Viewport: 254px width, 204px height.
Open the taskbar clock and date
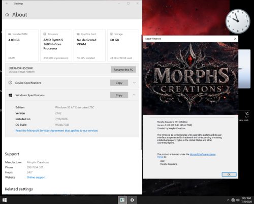[x=246, y=200]
